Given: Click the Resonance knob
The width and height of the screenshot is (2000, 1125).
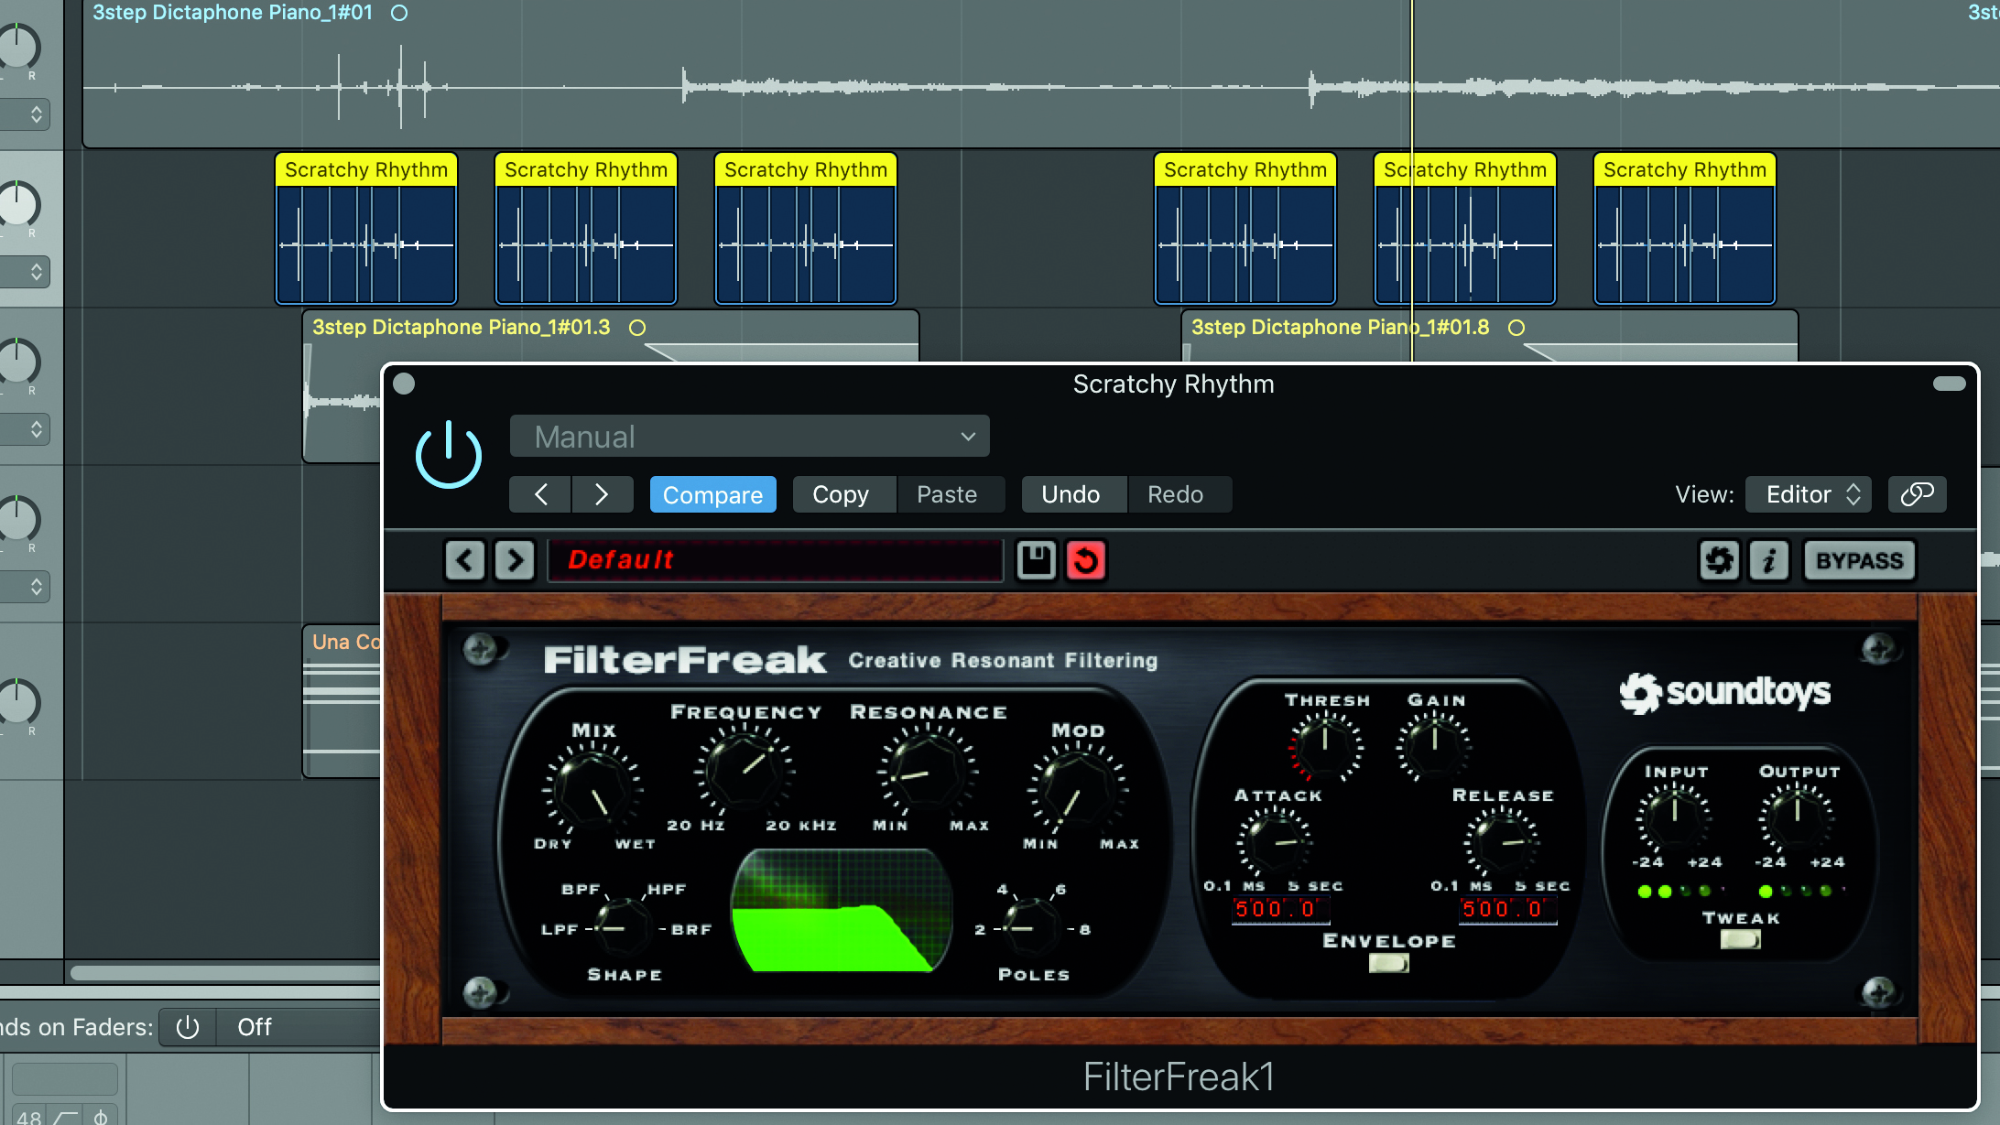Looking at the screenshot, I should 927,772.
